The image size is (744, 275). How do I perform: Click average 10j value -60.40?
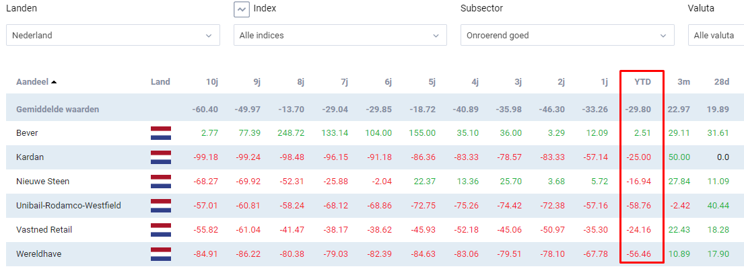[x=205, y=110]
